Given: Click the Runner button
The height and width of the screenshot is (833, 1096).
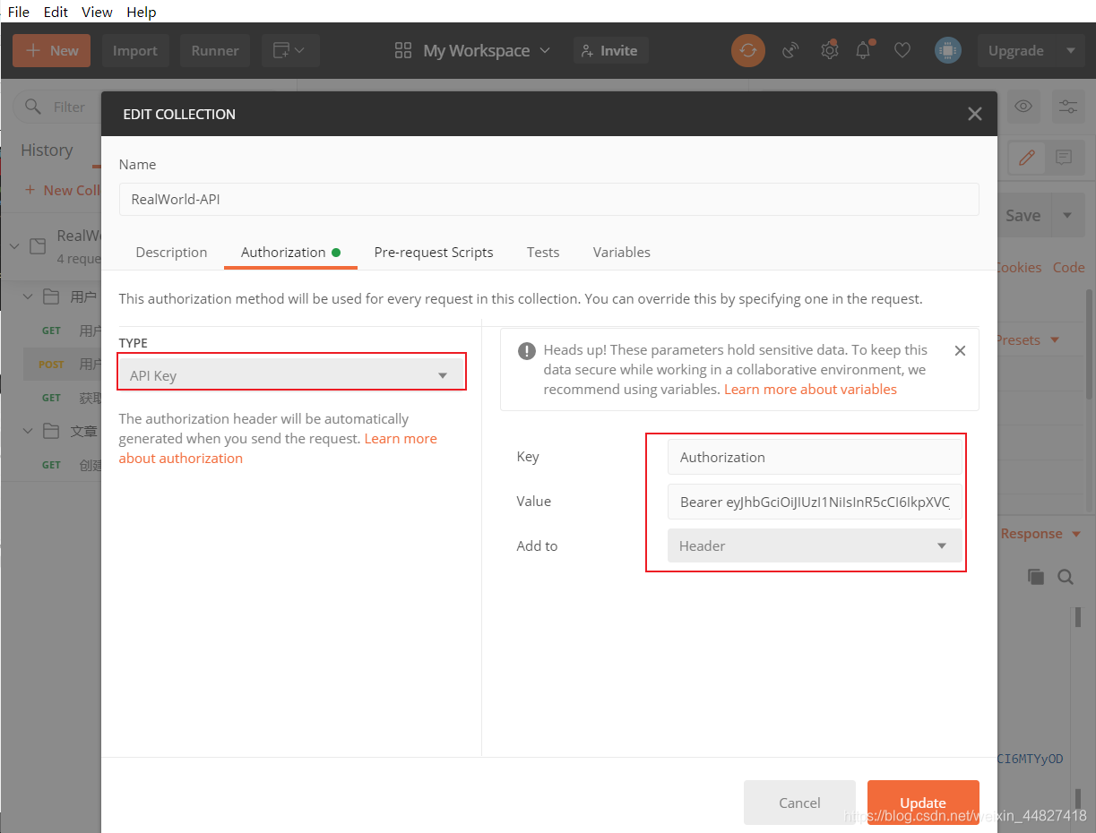Looking at the screenshot, I should click(x=215, y=51).
